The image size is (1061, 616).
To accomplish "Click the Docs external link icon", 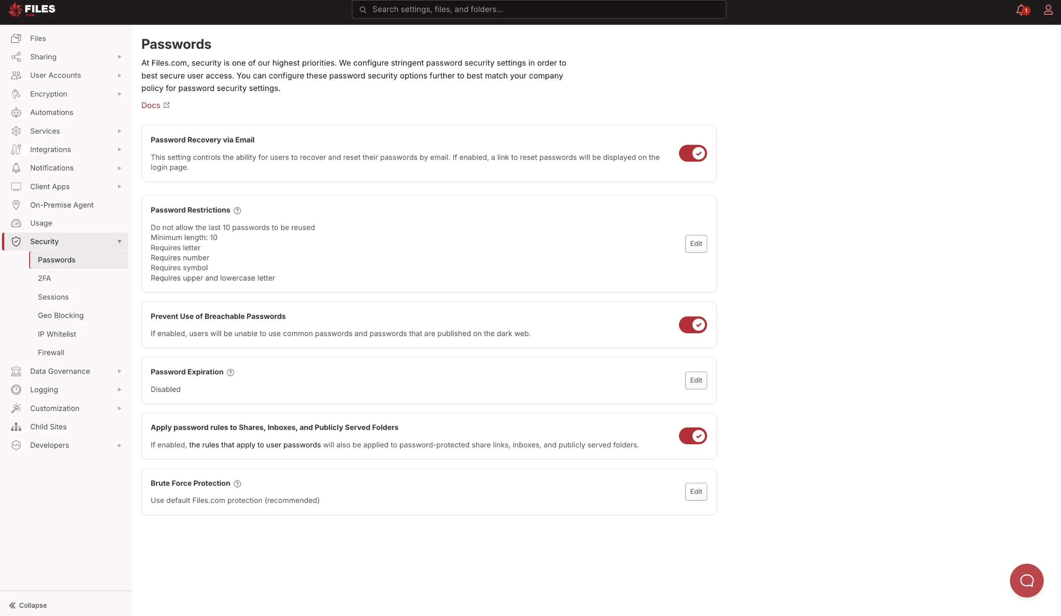I will [x=166, y=105].
